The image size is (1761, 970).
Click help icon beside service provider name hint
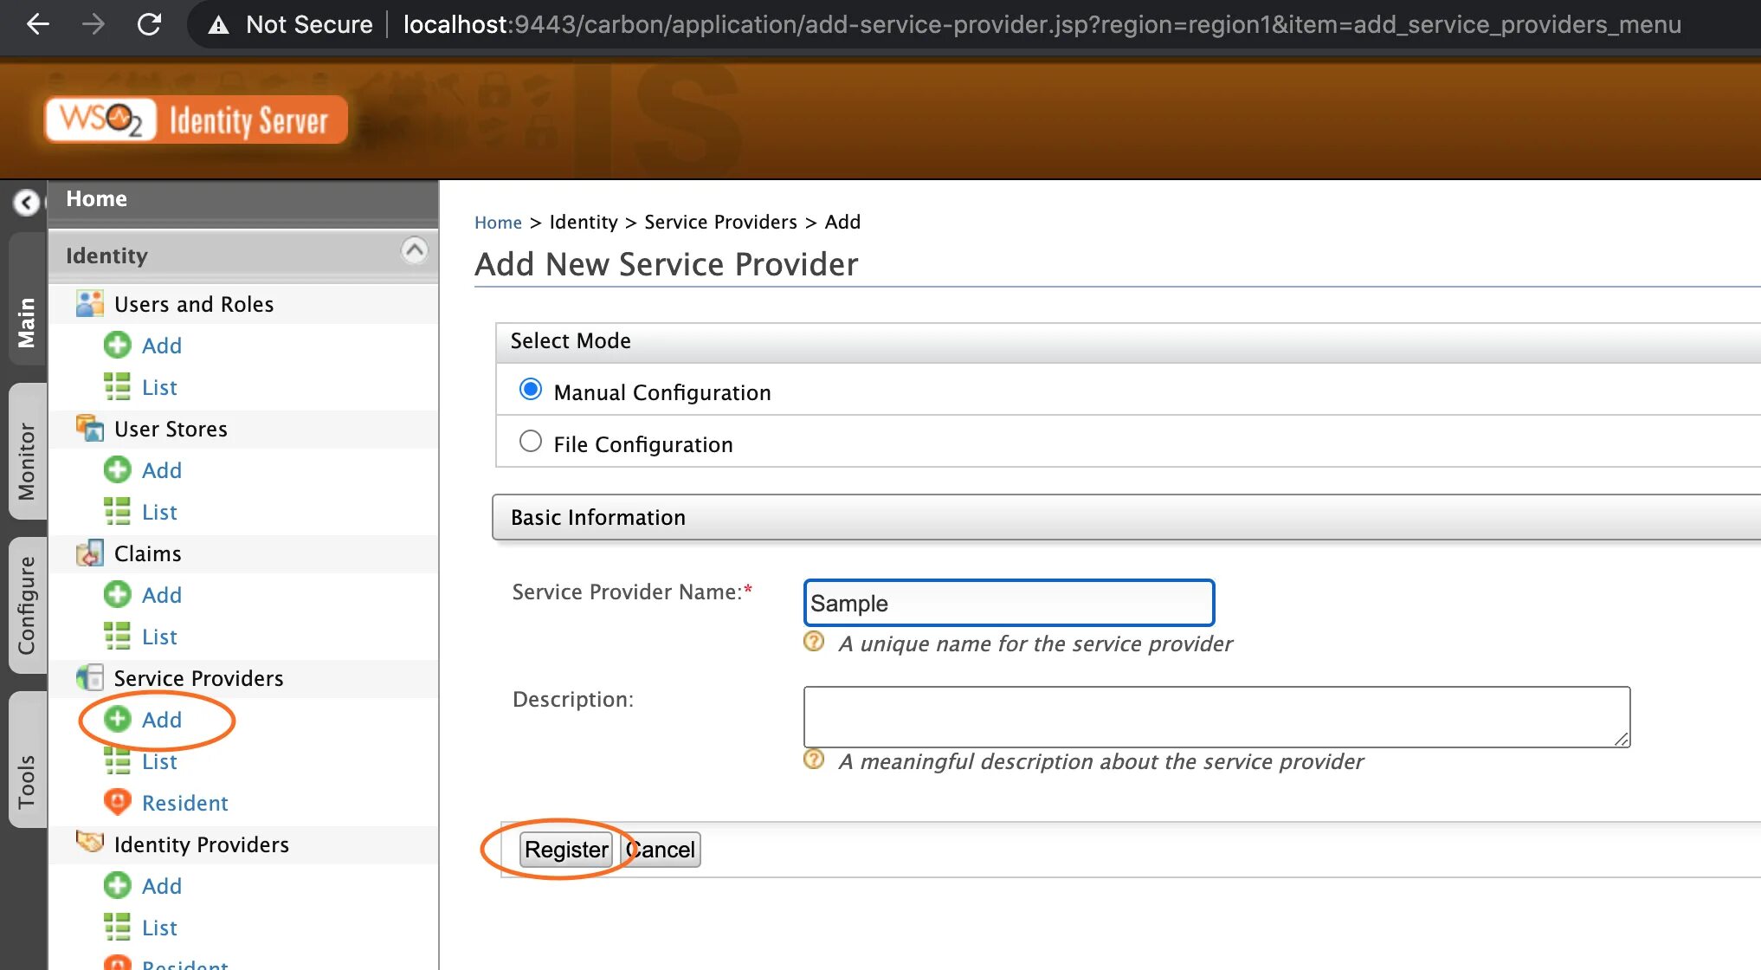814,642
